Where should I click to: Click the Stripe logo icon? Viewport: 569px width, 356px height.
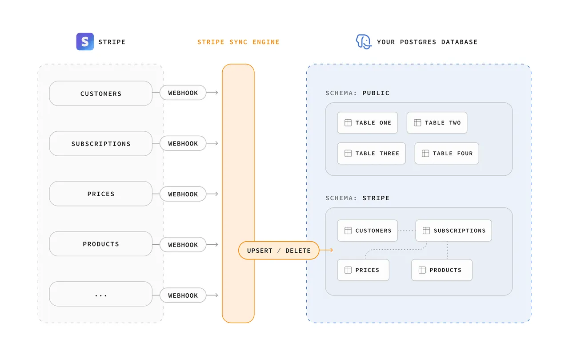coord(85,42)
